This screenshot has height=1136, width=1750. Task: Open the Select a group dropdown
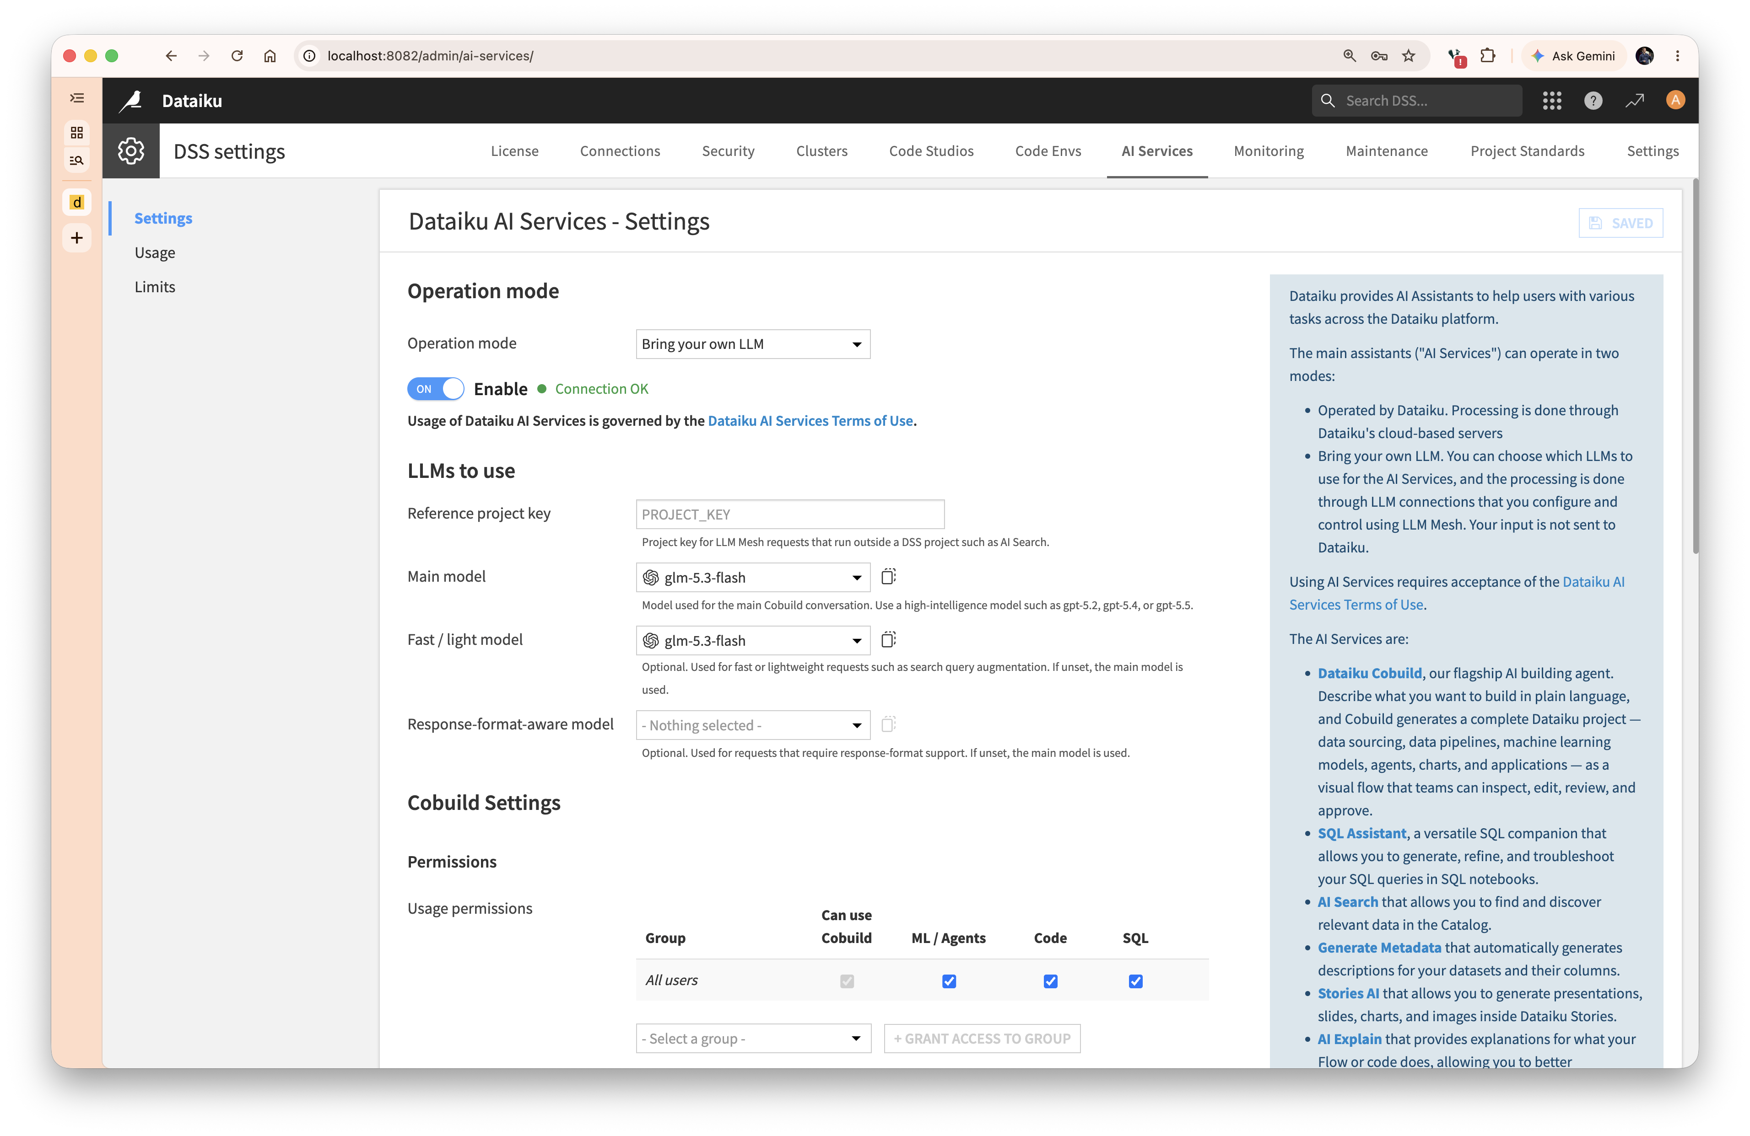[753, 1038]
